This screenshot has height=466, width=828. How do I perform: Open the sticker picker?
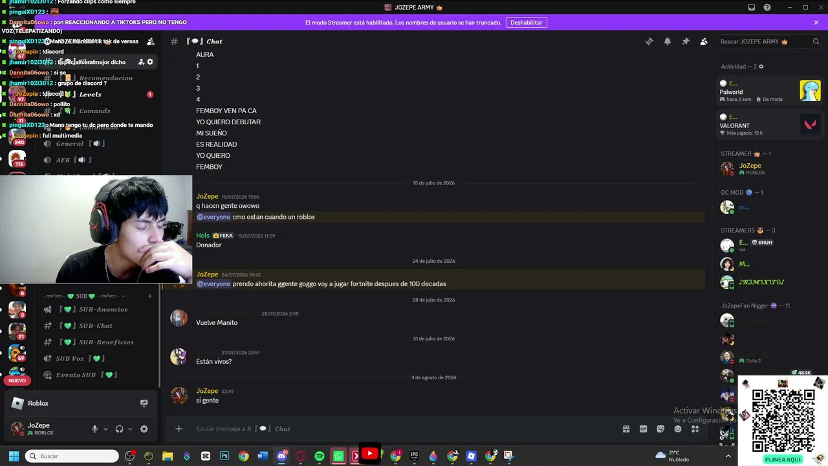tap(660, 428)
